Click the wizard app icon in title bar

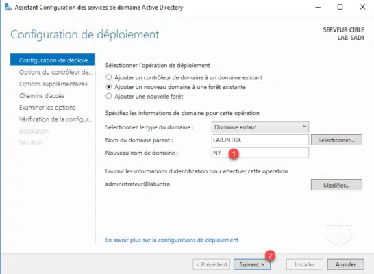(8, 7)
